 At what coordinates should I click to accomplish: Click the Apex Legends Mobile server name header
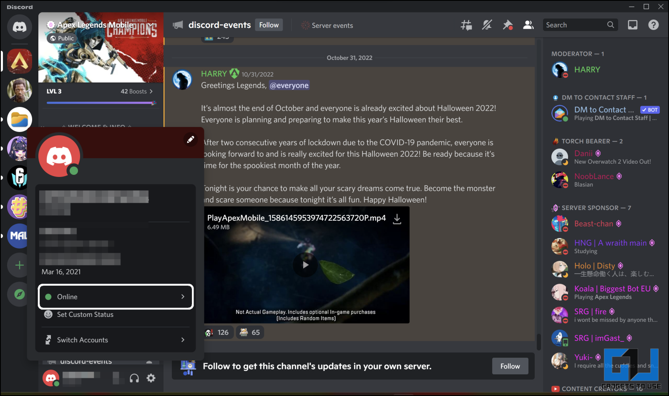point(96,25)
